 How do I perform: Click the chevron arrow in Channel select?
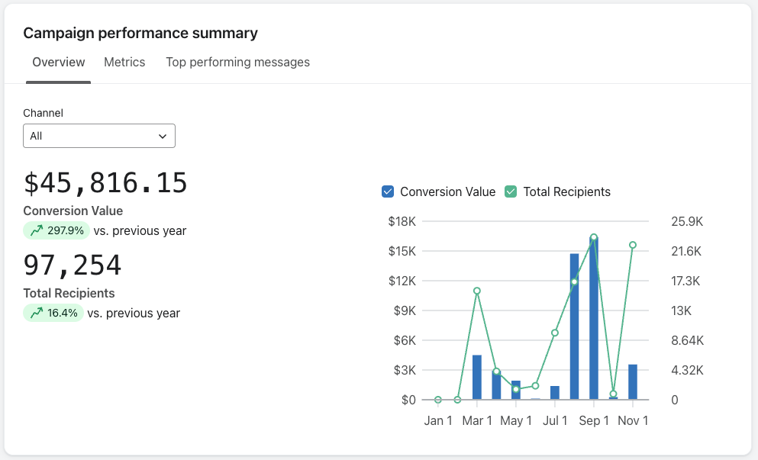(163, 136)
